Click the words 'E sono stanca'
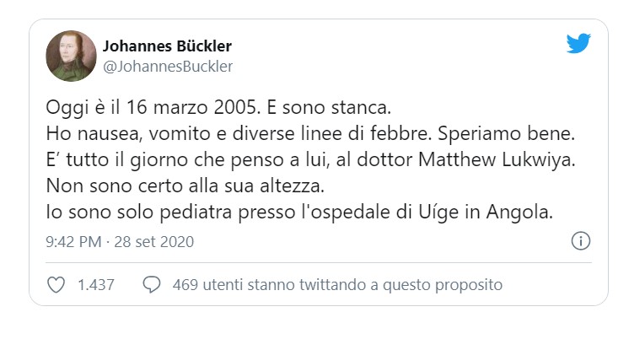The width and height of the screenshot is (629, 339). pos(329,107)
